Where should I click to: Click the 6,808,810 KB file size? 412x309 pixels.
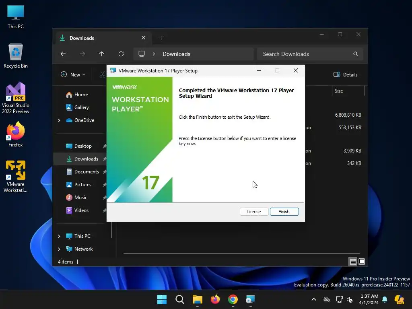[348, 115]
